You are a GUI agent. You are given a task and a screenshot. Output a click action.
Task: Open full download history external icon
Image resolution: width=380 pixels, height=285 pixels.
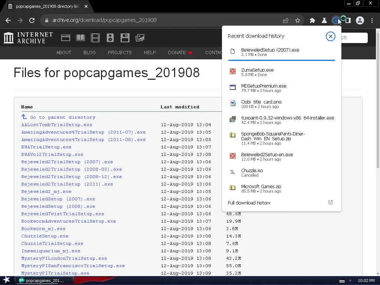point(331,202)
